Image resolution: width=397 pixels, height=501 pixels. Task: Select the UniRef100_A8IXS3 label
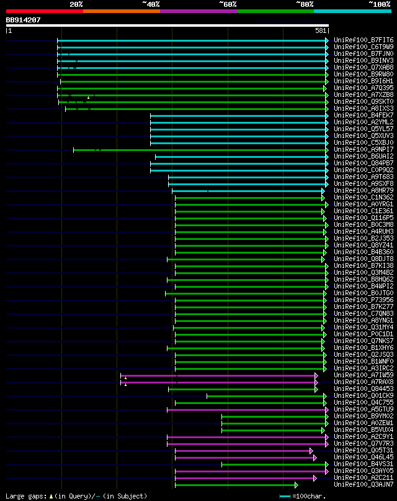(364, 109)
